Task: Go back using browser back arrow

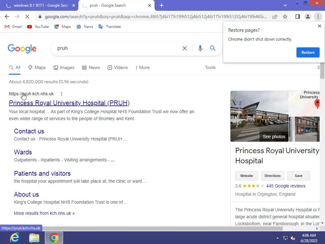Action: click(x=7, y=17)
